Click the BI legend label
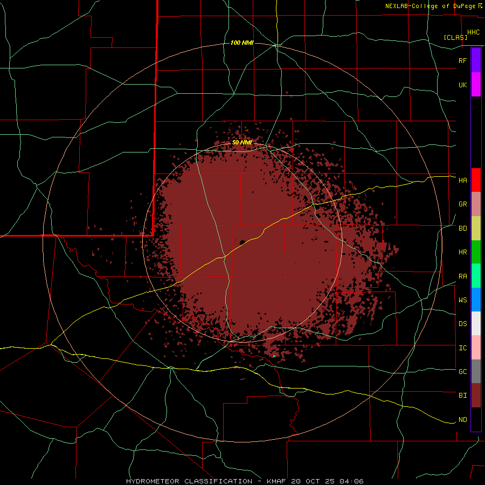Screen dimensions: 485x485 click(463, 396)
